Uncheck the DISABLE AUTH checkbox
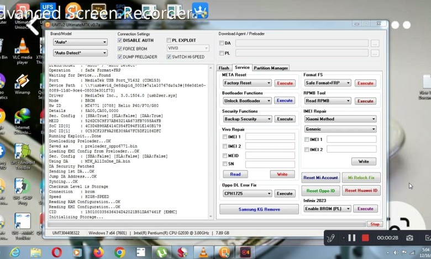Image resolution: width=431 pixels, height=259 pixels. 120,41
